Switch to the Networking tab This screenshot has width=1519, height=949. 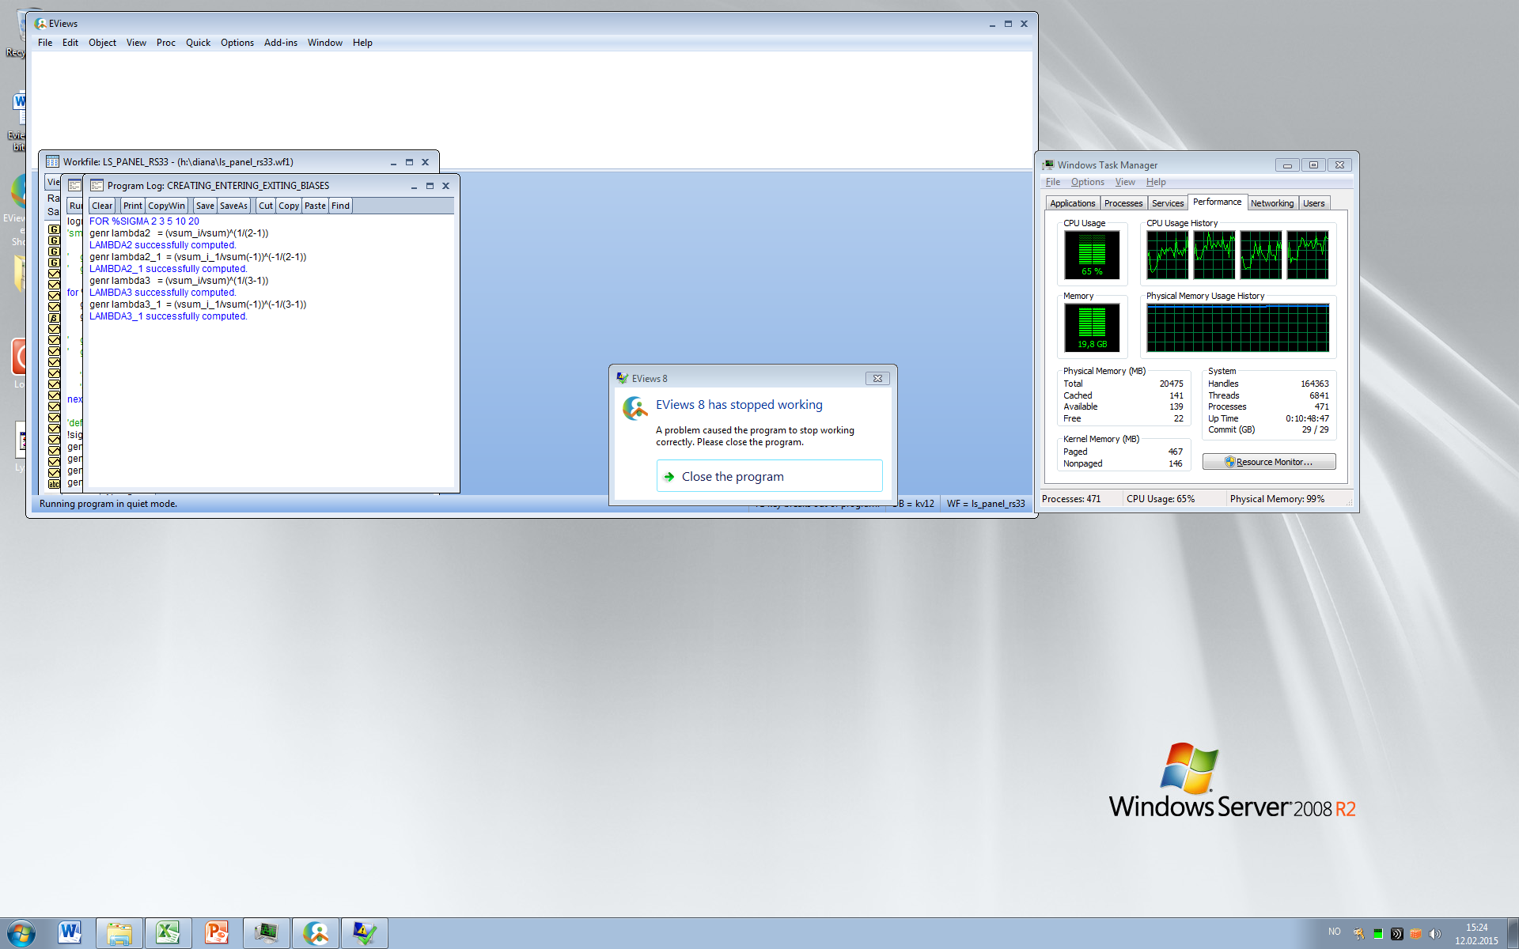1272,203
